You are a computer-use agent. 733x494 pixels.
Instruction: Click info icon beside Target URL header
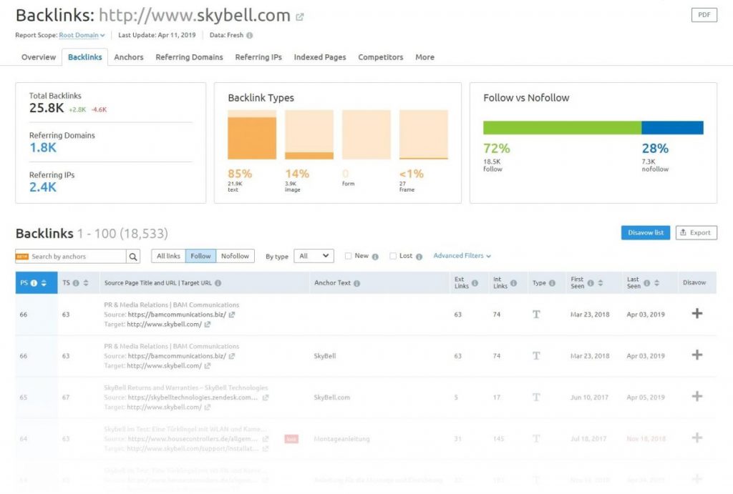[x=218, y=283]
